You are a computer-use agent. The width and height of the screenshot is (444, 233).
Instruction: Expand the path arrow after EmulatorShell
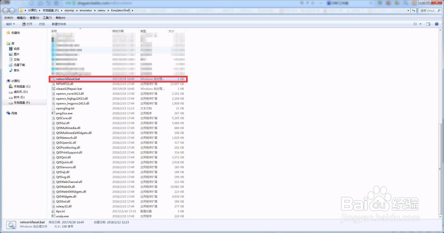click(x=132, y=11)
